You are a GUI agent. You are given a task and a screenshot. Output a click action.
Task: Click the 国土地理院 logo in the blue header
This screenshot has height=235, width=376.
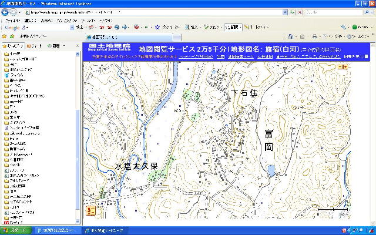point(109,47)
